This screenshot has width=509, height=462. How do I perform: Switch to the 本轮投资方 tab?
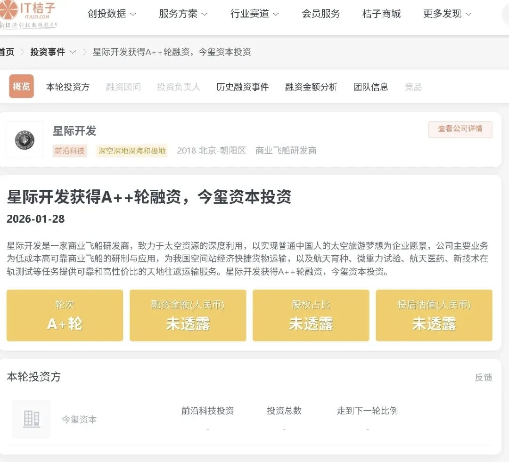tap(67, 87)
